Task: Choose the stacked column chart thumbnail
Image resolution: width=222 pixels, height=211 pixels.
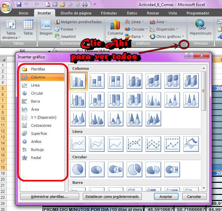Action: tap(97, 81)
